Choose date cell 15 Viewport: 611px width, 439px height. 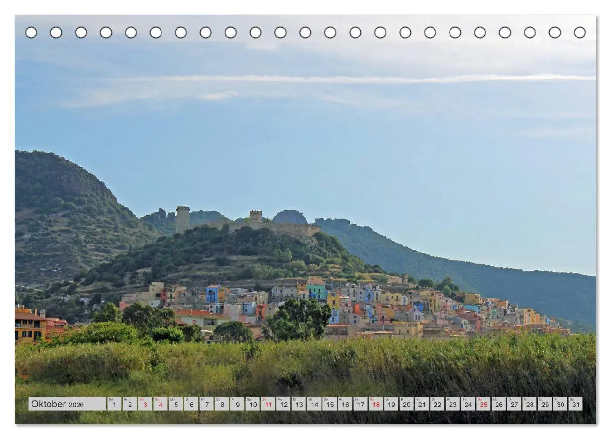click(330, 404)
